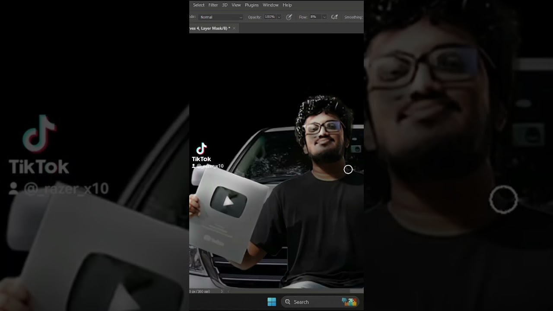Screen dimensions: 553x311
Task: Open the status bar info arrow
Action: (x=222, y=292)
